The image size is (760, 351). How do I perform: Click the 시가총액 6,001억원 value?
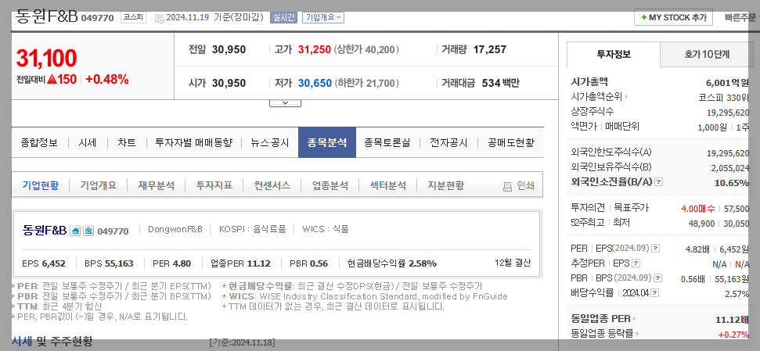point(728,83)
